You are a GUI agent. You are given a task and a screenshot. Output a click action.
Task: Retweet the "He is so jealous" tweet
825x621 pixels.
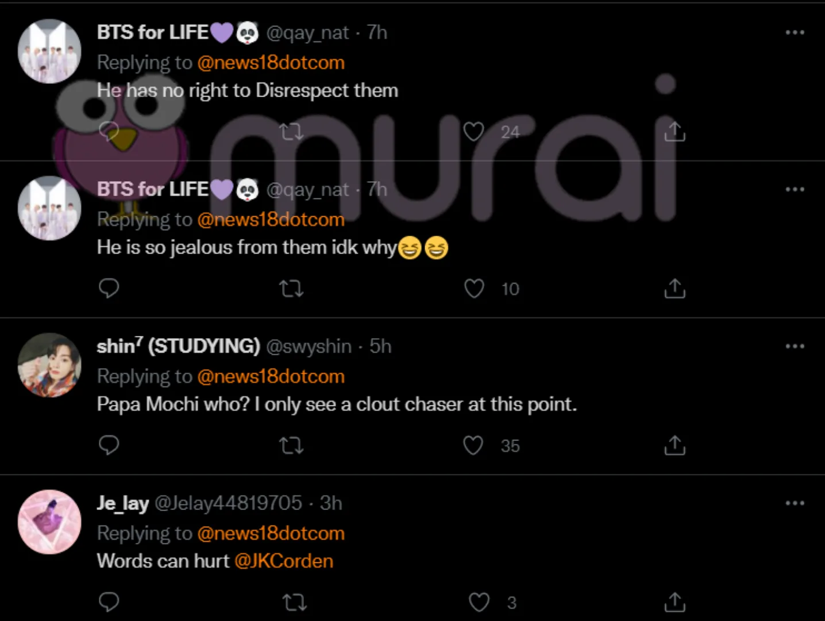[x=291, y=289]
